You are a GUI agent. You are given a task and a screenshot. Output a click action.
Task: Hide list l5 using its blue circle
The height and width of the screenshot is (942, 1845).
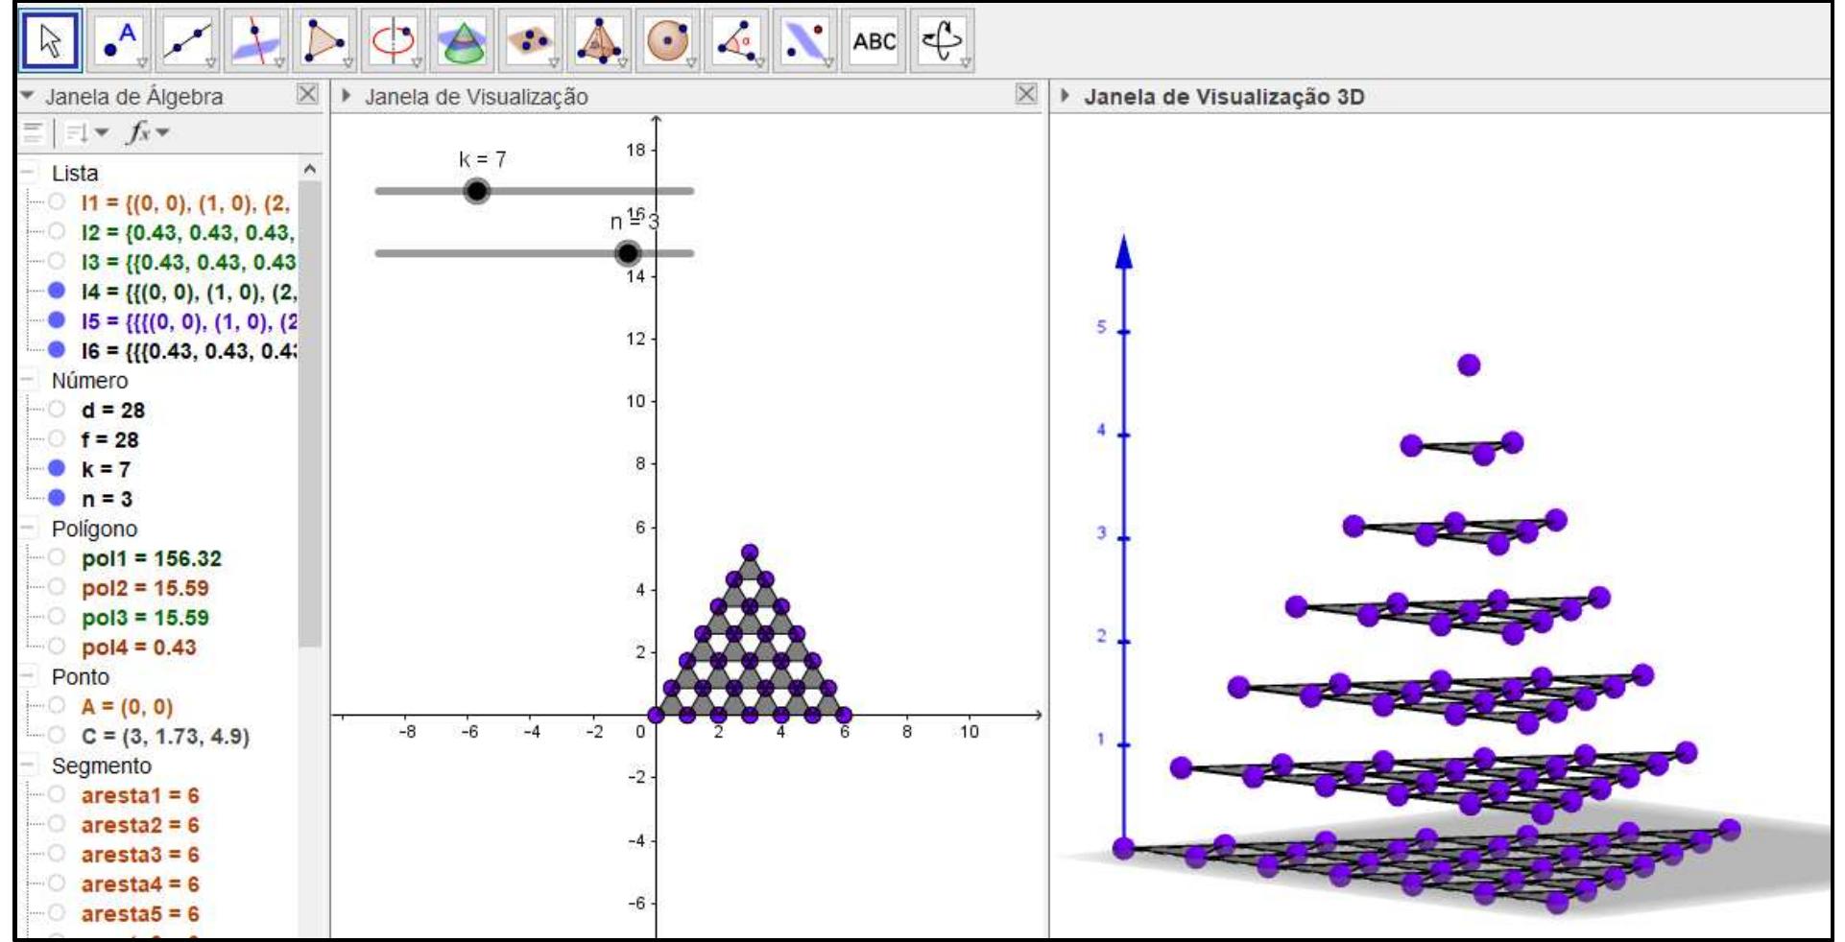click(x=57, y=320)
